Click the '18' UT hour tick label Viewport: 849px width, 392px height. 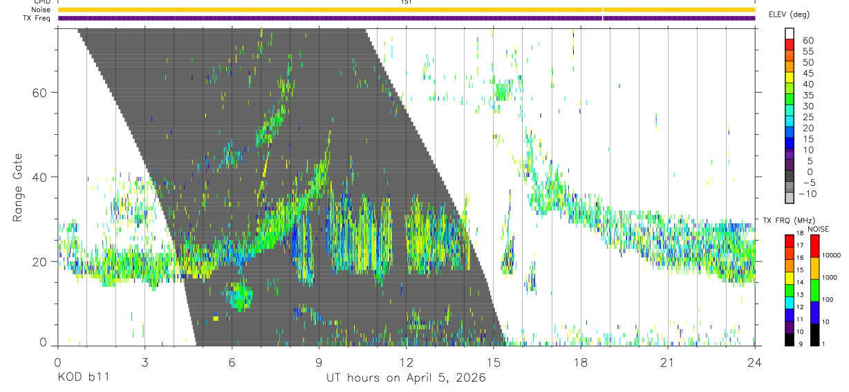581,362
